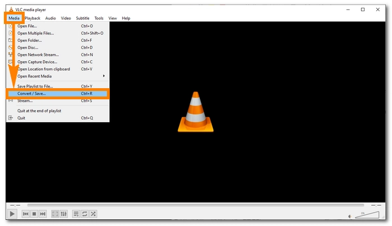Toggle fullscreen video mode
Image resolution: width=392 pixels, height=226 pixels.
55,214
